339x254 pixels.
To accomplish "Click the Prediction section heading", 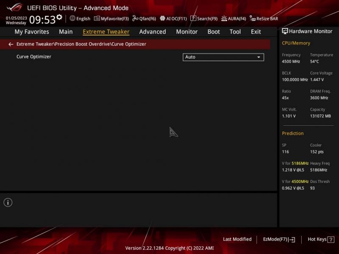I will click(x=292, y=133).
